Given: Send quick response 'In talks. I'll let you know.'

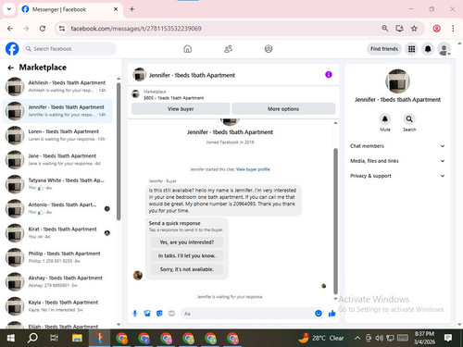Looking at the screenshot, I should point(187,255).
